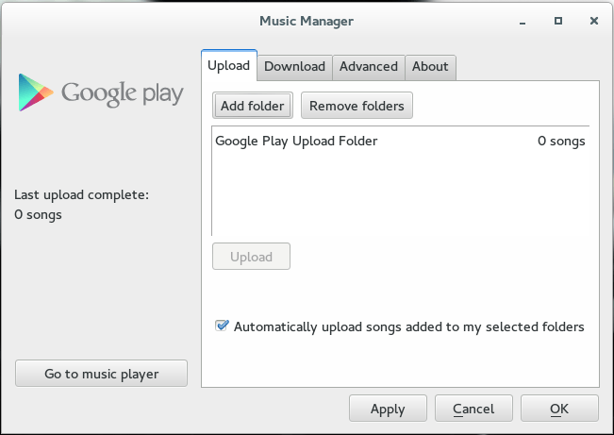Switch to the About tab

pos(430,67)
